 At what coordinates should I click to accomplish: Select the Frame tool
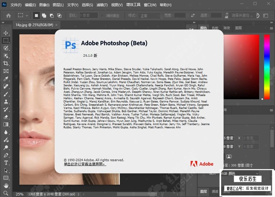click(6, 71)
